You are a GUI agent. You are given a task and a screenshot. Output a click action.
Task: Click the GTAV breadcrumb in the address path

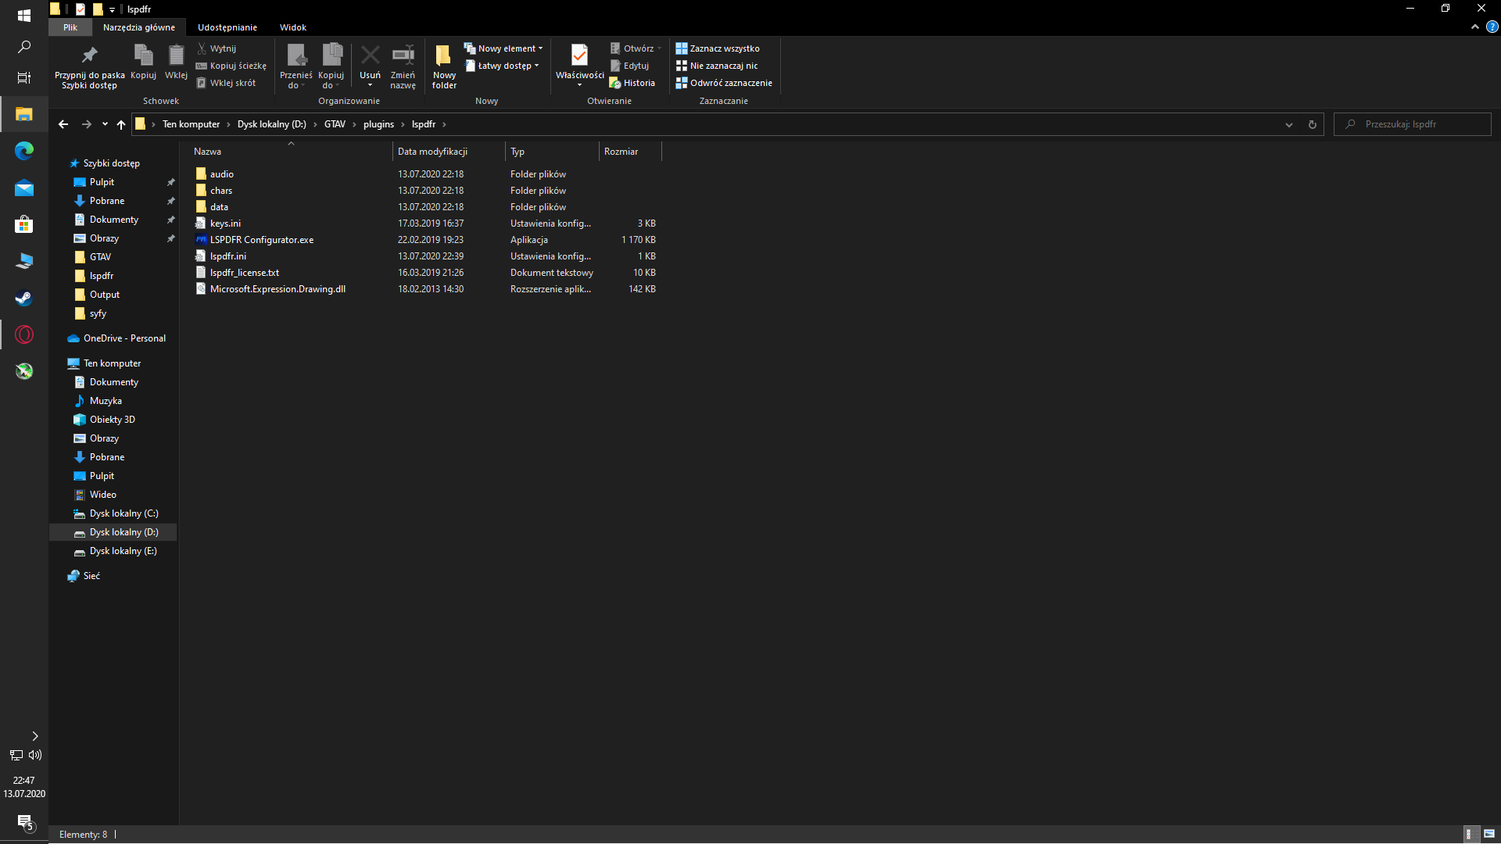pyautogui.click(x=335, y=124)
